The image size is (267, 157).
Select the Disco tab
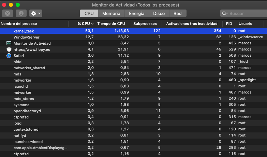click(x=159, y=13)
